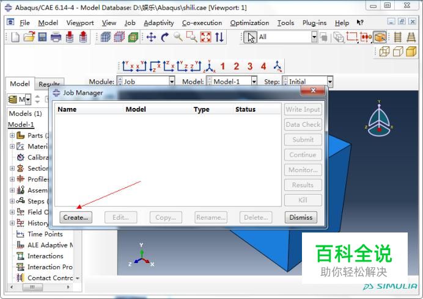Select the Rotate View tool

(x=164, y=37)
